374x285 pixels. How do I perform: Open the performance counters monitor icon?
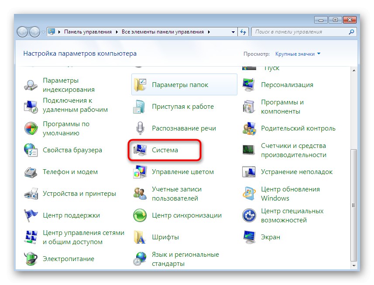click(249, 150)
